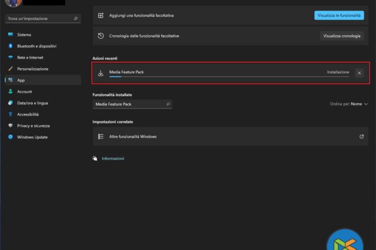Screen dimensions: 376x250
Task: Click Media Feature Pack installation progress bar
Action: coord(229,76)
